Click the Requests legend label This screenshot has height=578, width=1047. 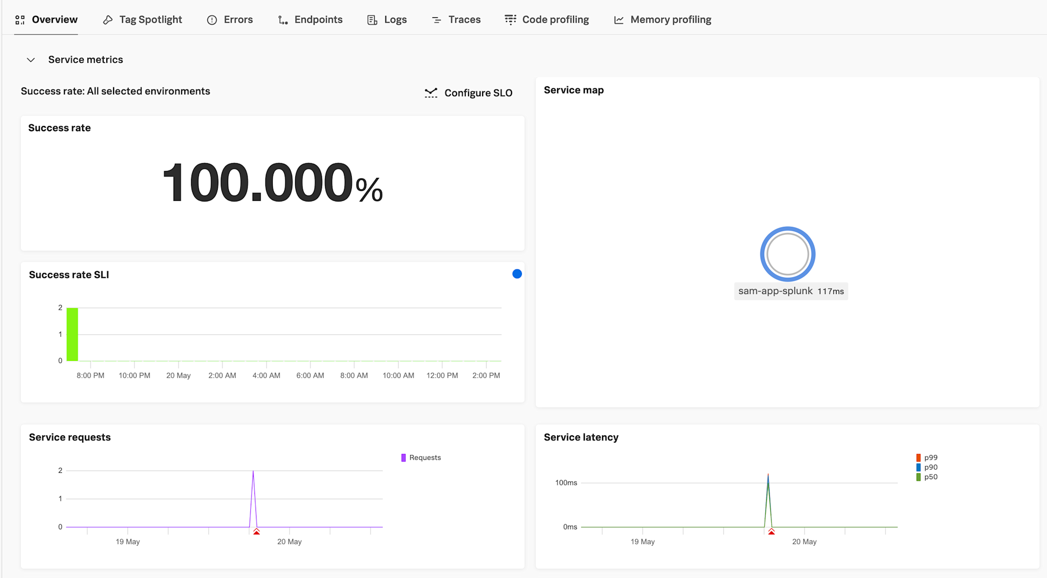coord(425,458)
